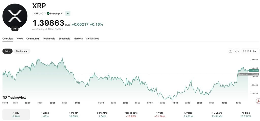
Task: Click the Bitstamp exchange icon
Action: [48, 13]
